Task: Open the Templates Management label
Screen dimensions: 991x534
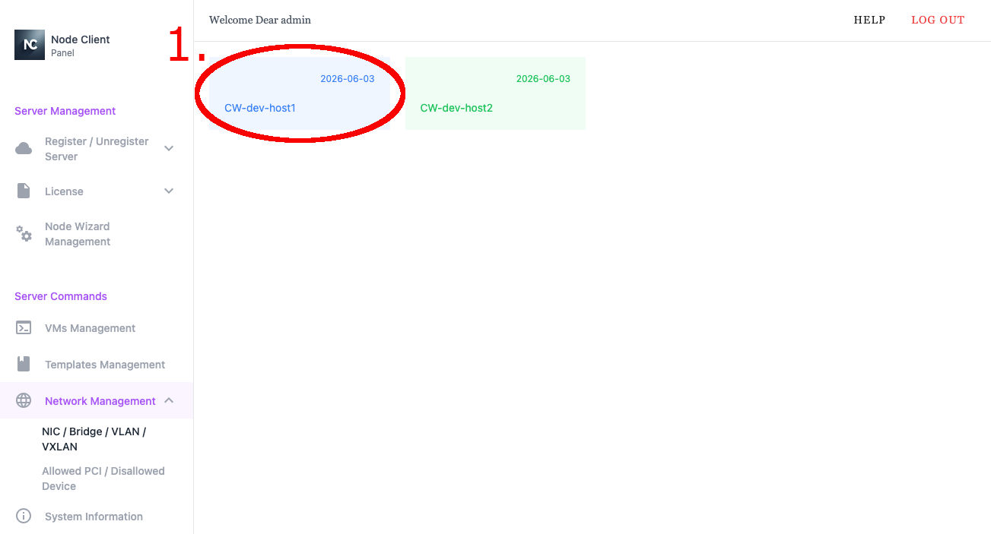Action: [x=105, y=365]
